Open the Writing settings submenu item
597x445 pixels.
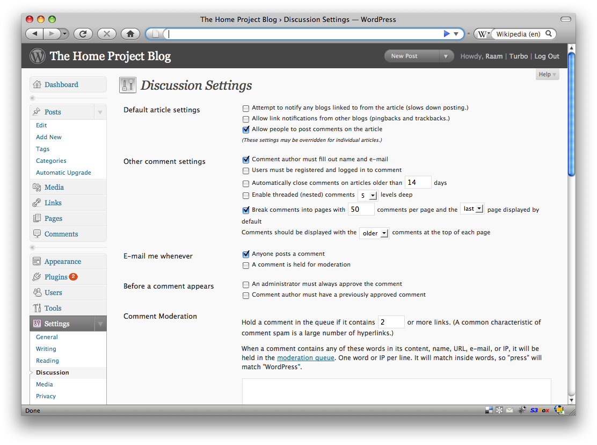46,349
